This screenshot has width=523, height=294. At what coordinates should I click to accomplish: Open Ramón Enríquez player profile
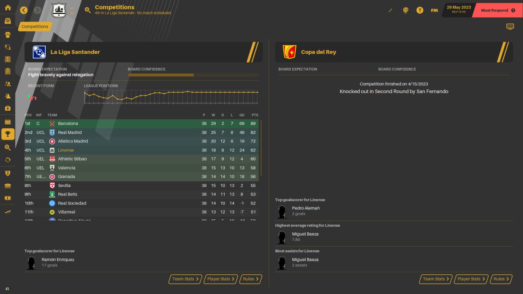point(58,260)
